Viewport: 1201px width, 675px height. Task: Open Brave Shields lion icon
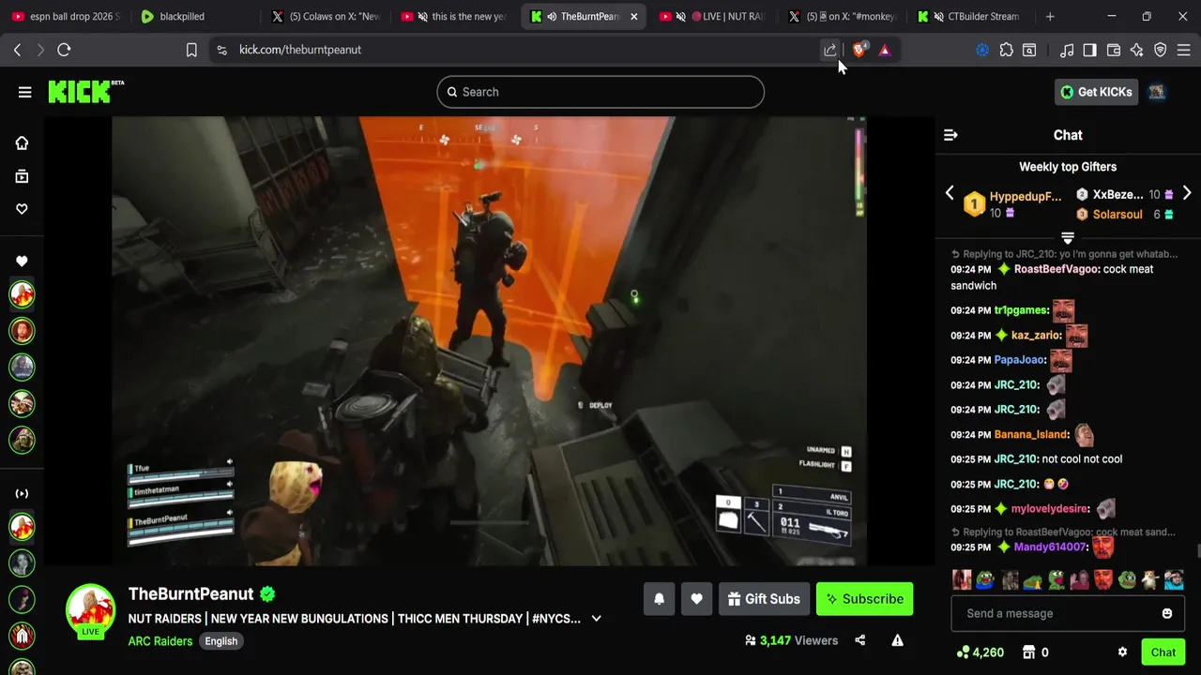point(859,50)
